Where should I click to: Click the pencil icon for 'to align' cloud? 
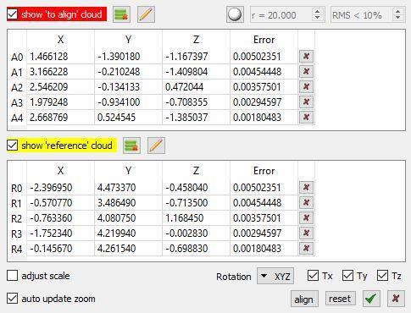click(x=146, y=14)
